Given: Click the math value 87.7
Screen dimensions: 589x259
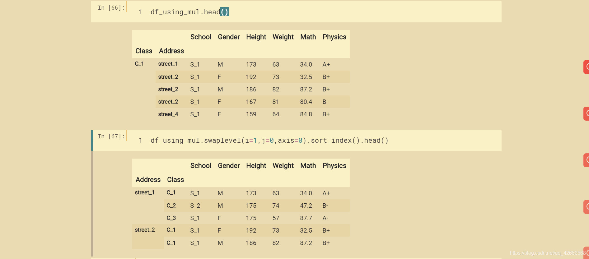Looking at the screenshot, I should (x=306, y=218).
